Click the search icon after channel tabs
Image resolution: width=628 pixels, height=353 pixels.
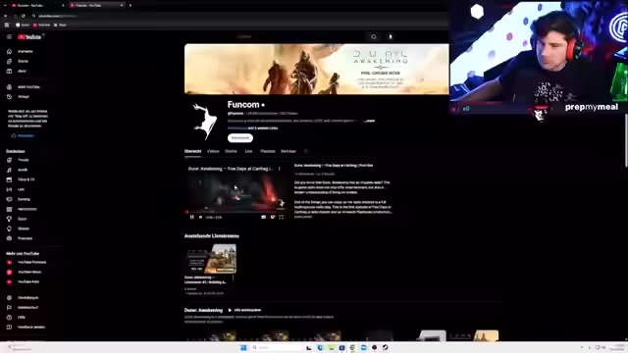305,151
